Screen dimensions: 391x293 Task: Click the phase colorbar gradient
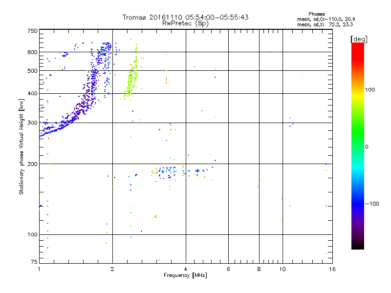pos(358,146)
